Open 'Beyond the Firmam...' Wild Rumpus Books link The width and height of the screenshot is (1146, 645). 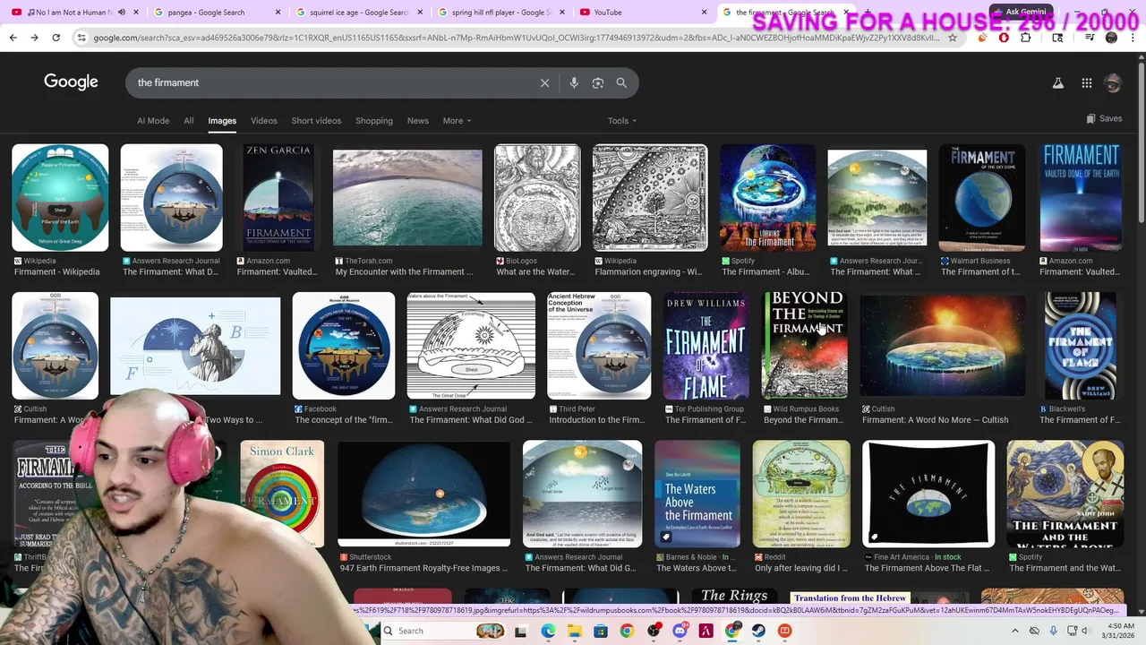pos(804,419)
